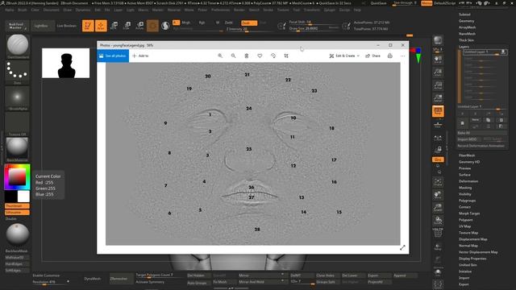
Task: Adjust the Draw Size slider
Action: click(x=314, y=29)
